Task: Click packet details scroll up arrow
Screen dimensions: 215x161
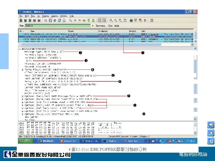Action: click(195, 49)
